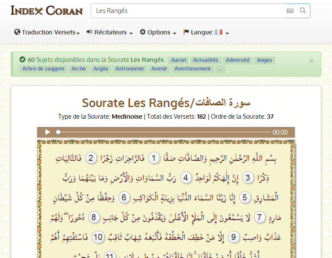Click the gear icon beside Options
Screen dimensions: 332x258
(x=143, y=32)
